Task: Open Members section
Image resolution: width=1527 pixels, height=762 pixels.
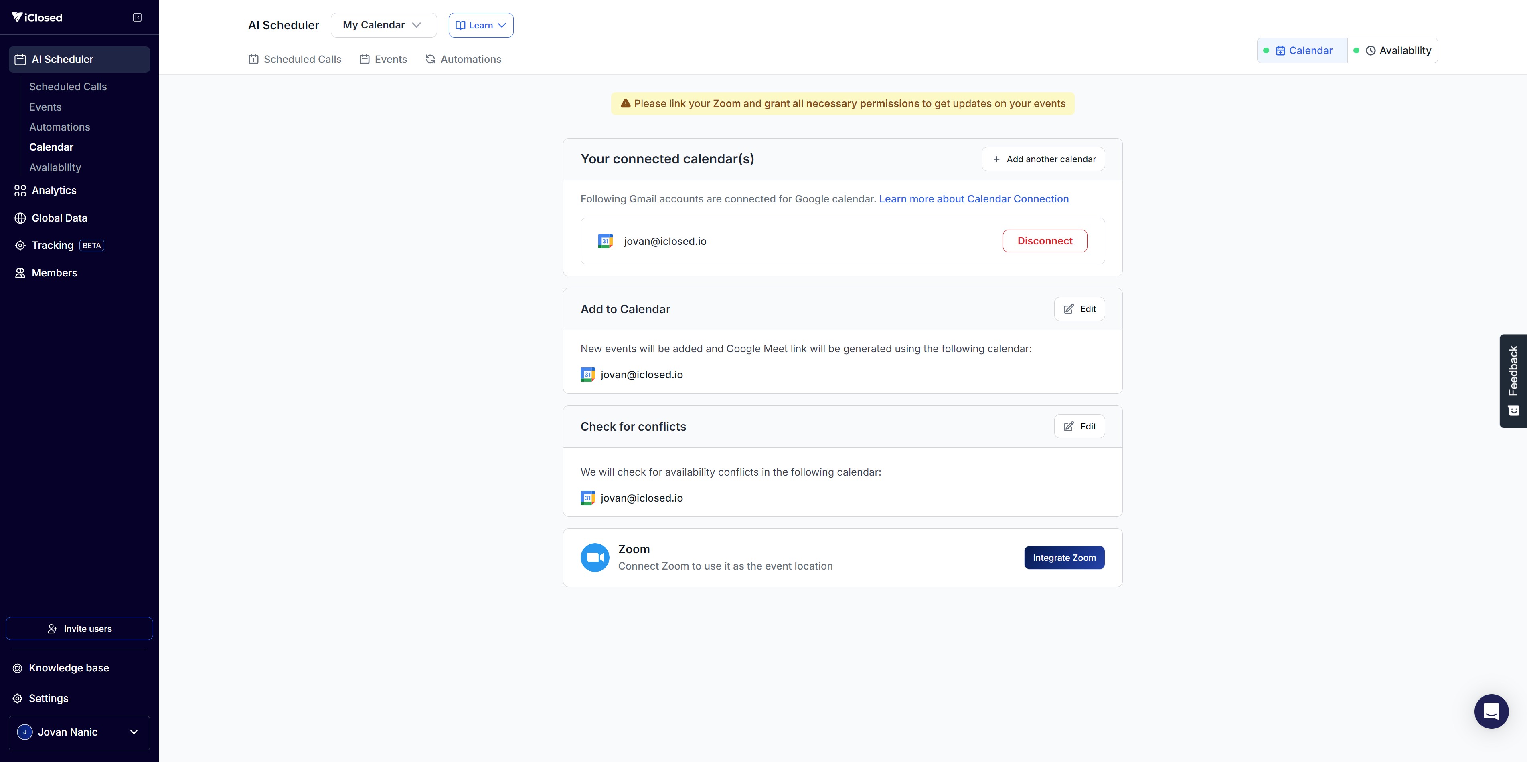Action: pos(54,273)
